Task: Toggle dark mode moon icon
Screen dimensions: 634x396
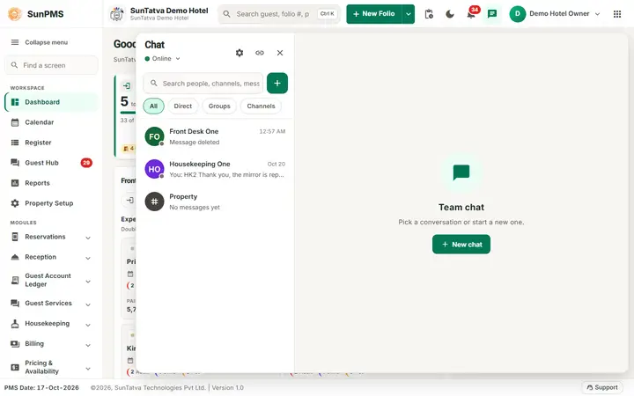Action: pyautogui.click(x=450, y=14)
